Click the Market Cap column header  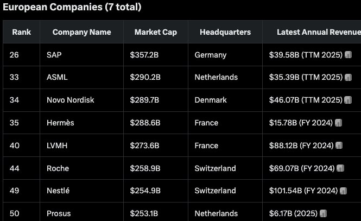click(x=156, y=32)
